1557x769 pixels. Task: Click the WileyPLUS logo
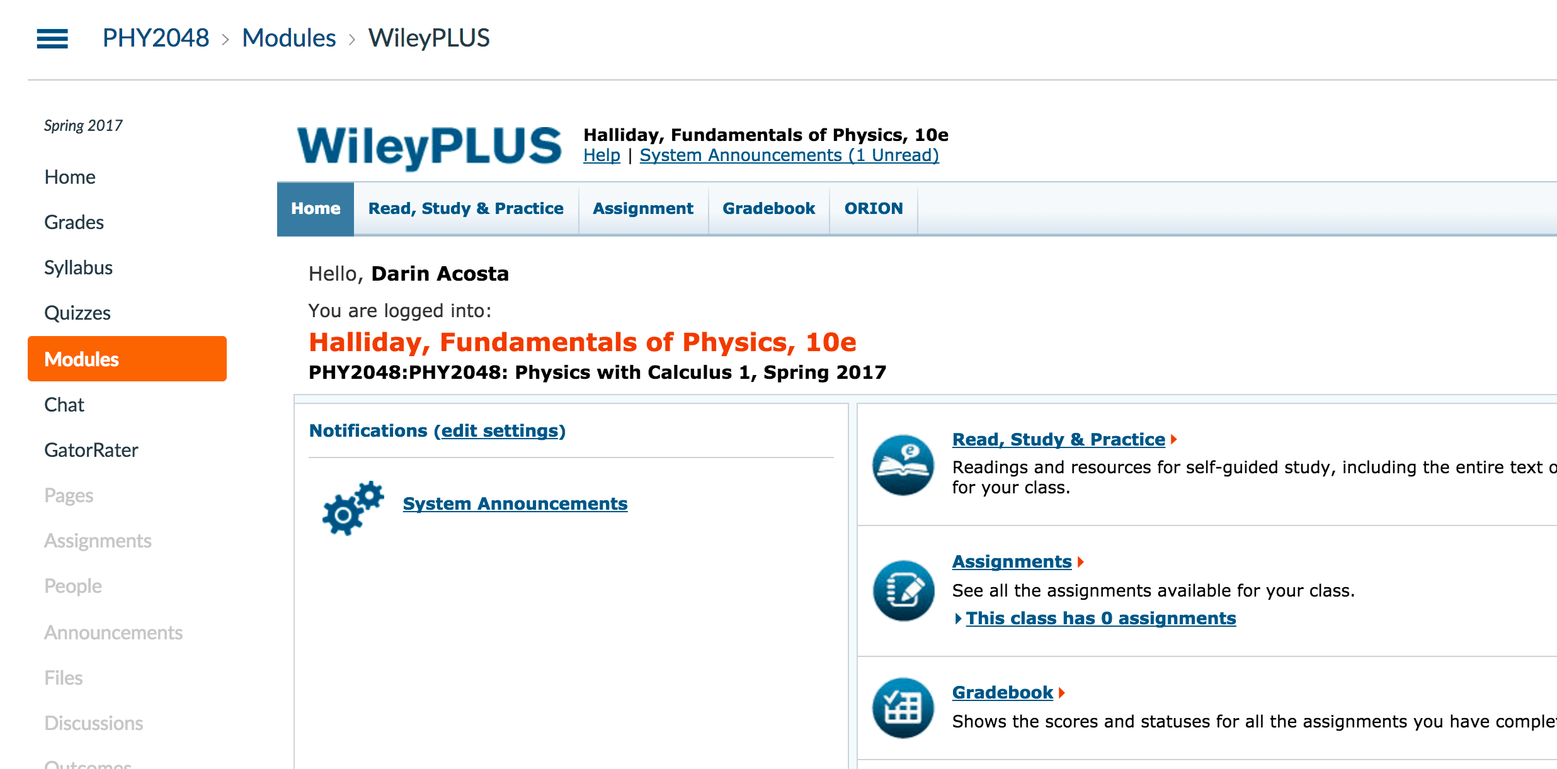pyautogui.click(x=430, y=147)
